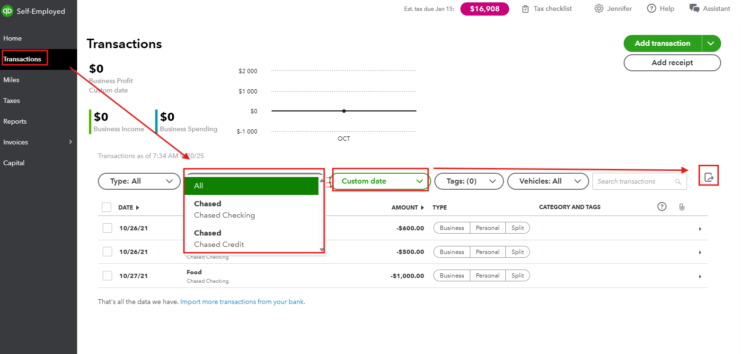Image resolution: width=741 pixels, height=354 pixels.
Task: Open the Add transaction dropdown arrow
Action: click(x=711, y=43)
